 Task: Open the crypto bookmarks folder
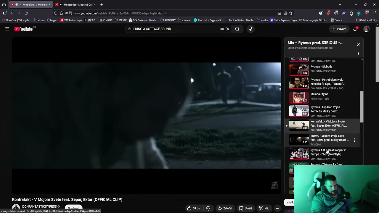tap(53, 20)
